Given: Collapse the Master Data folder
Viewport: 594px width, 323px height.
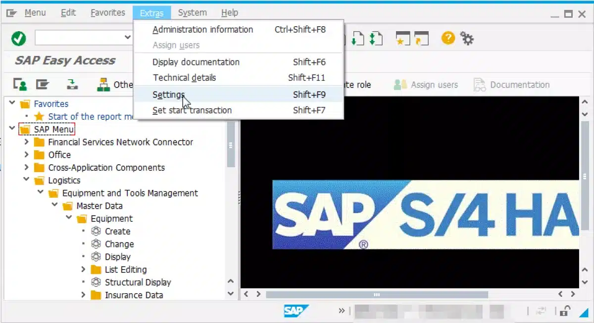Looking at the screenshot, I should [x=55, y=206].
